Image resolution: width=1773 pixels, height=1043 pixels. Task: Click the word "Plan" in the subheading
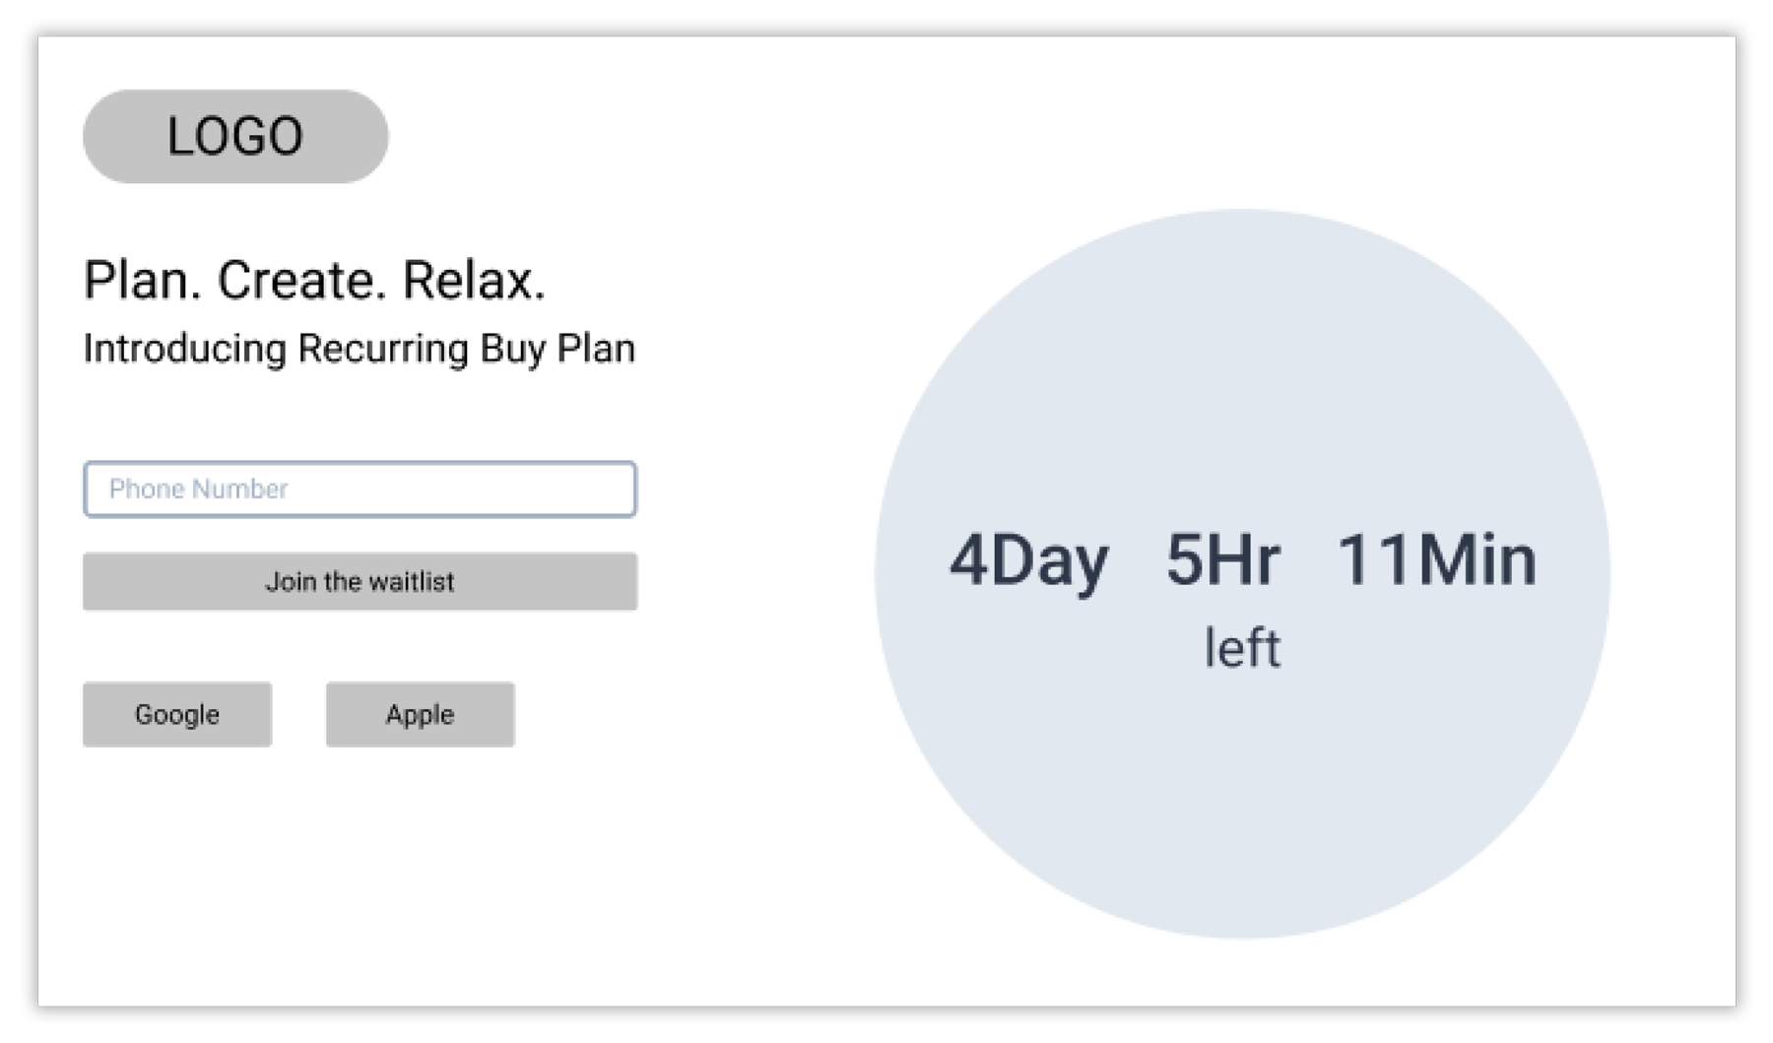[596, 349]
